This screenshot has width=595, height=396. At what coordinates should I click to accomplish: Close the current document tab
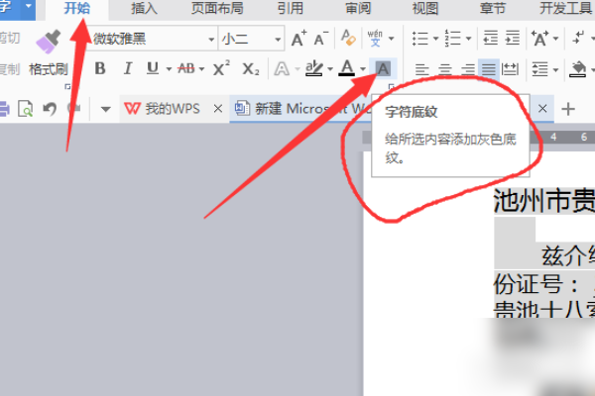542,109
